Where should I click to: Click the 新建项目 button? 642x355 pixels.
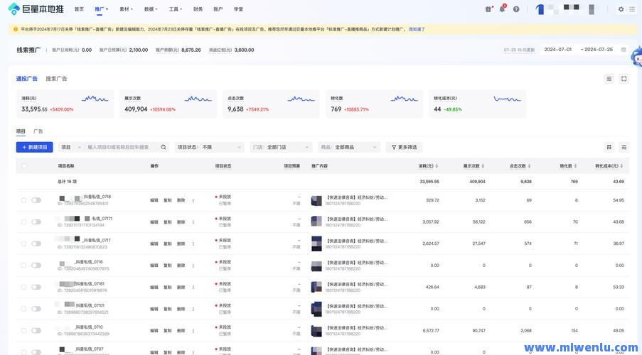point(34,147)
